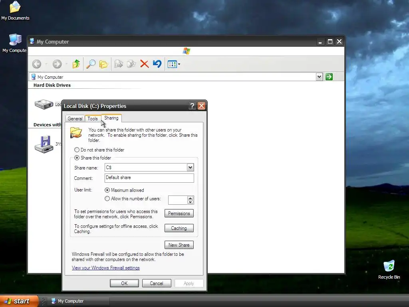Increase the number of users spinner

190,198
